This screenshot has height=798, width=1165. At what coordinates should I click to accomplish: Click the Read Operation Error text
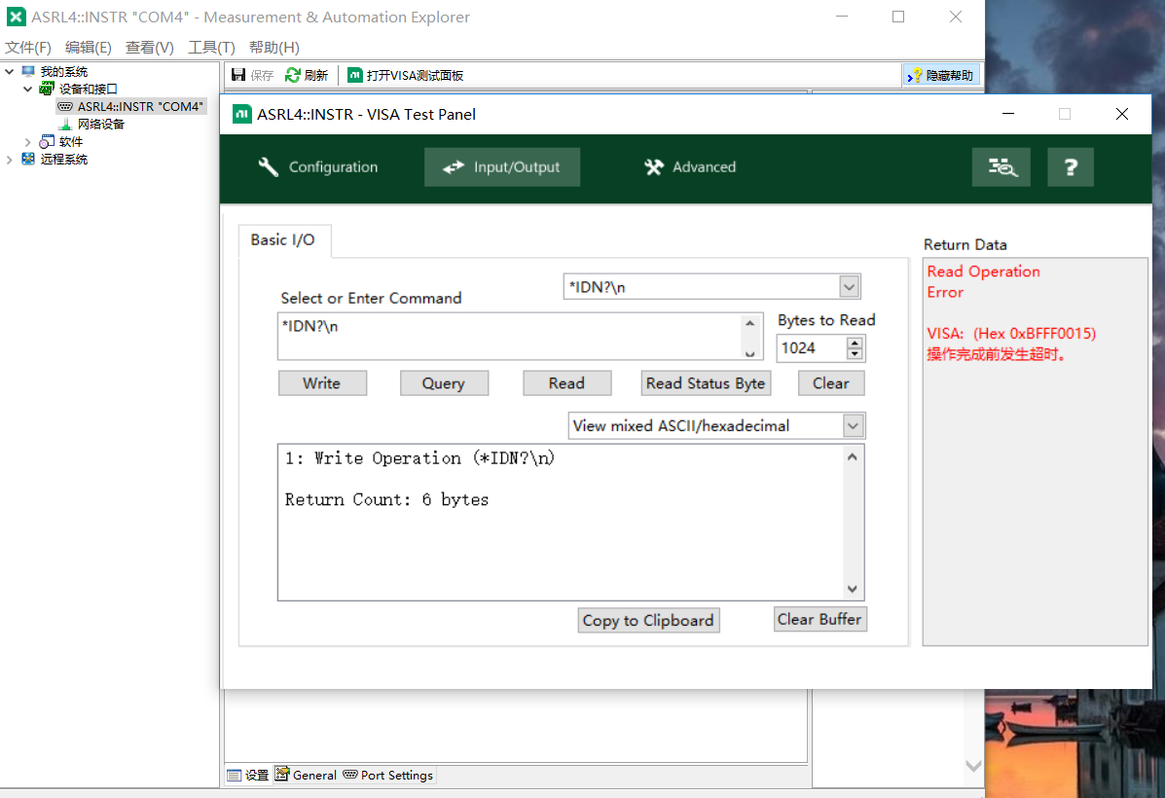[983, 281]
